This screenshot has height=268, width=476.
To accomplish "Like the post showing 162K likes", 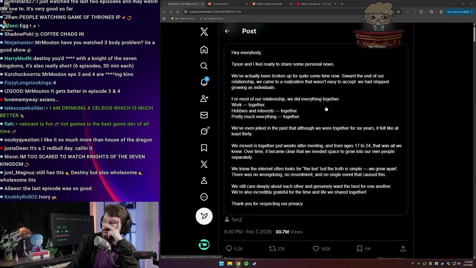I will point(322,249).
